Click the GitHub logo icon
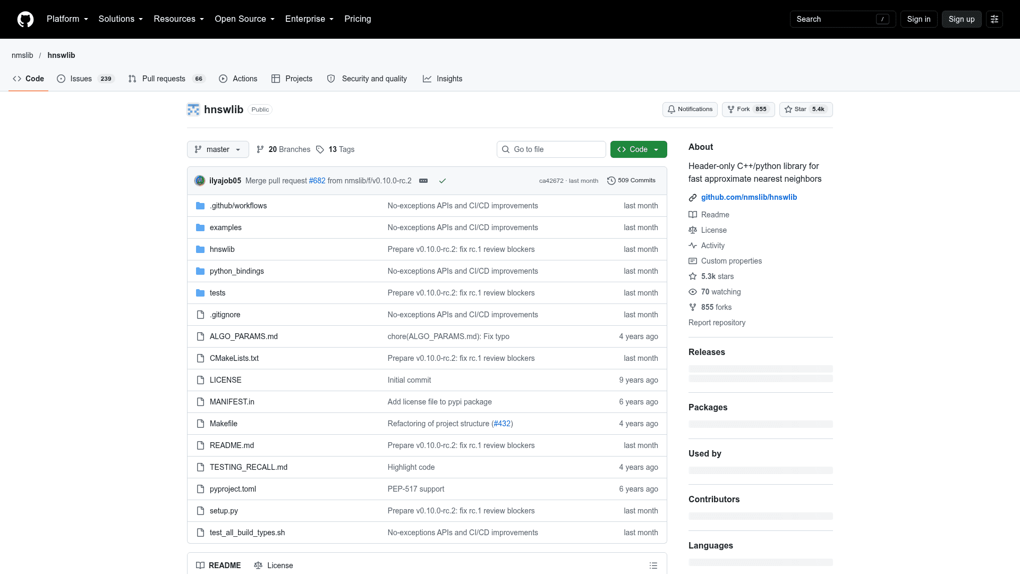The height and width of the screenshot is (574, 1020). tap(25, 19)
